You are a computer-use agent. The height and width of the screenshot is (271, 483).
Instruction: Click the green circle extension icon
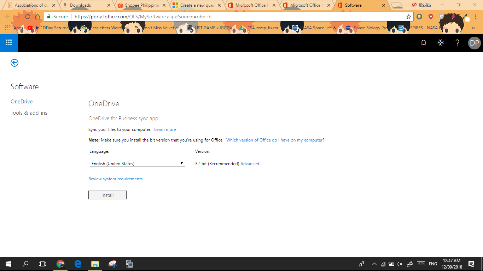tap(419, 17)
